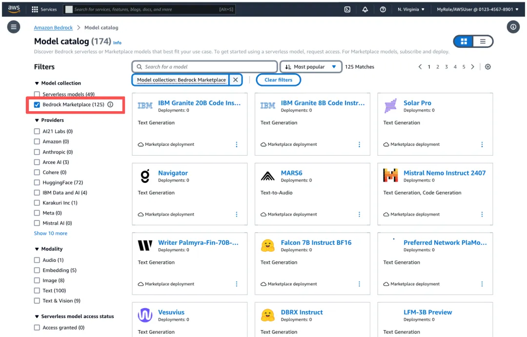Collapse the Modality filter section
The height and width of the screenshot is (337, 527).
pyautogui.click(x=37, y=249)
